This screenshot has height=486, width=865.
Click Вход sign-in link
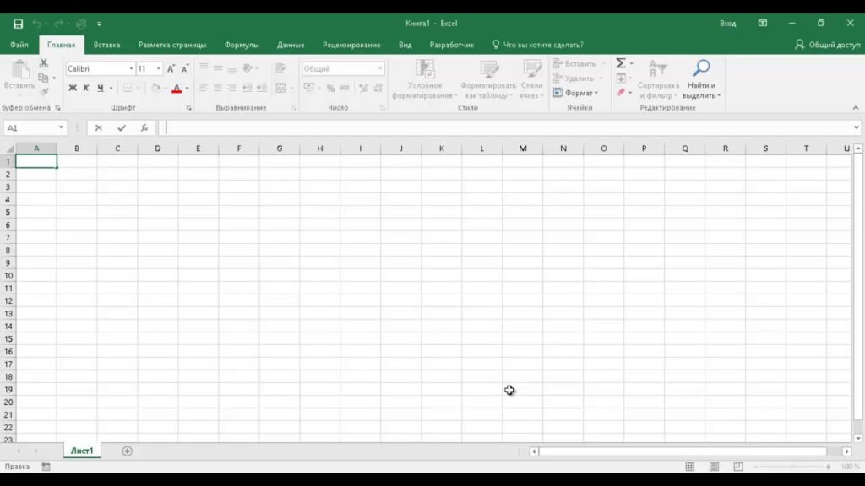pos(727,24)
